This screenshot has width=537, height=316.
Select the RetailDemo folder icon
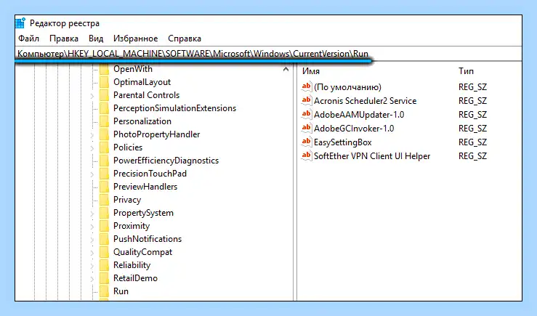(104, 278)
